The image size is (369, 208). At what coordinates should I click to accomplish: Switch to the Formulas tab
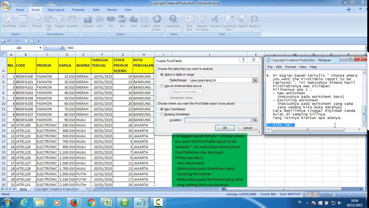(x=78, y=10)
